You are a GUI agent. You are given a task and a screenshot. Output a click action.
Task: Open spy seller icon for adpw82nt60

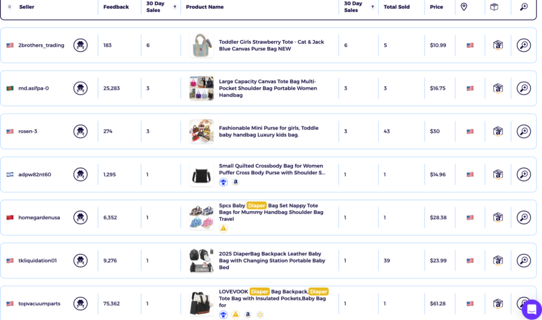point(80,175)
